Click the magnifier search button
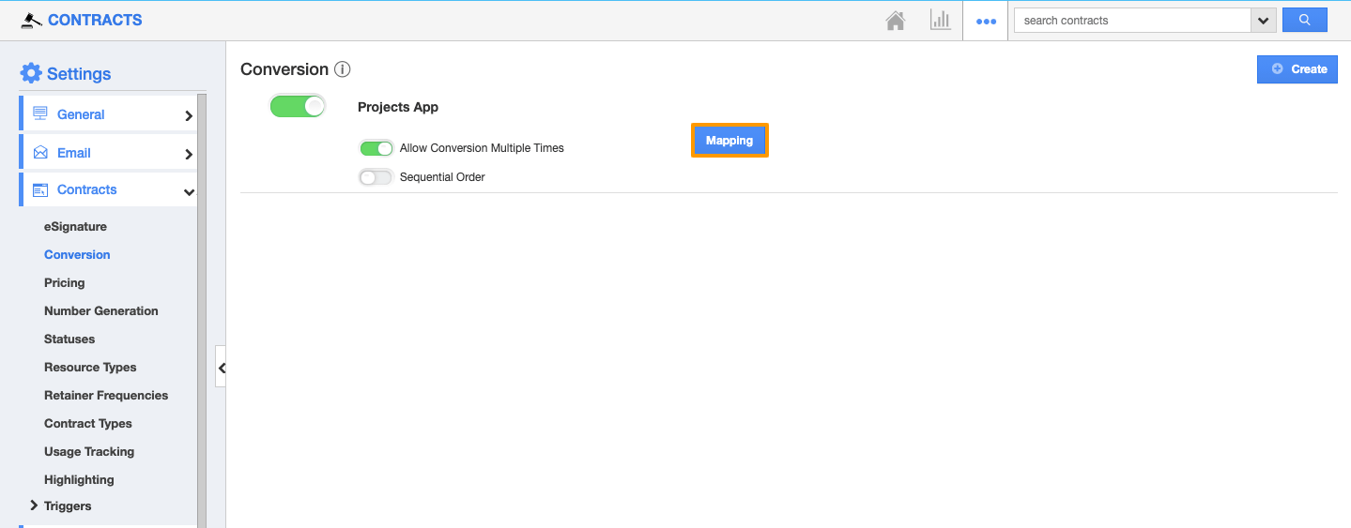Screen dimensions: 1351x528 1304,20
